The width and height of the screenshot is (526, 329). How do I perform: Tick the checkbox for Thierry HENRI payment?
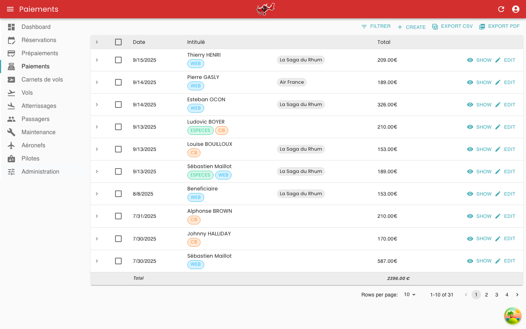click(118, 60)
